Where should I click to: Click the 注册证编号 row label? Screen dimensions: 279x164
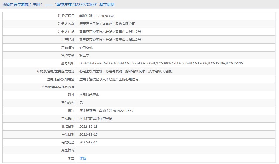pyautogui.click(x=66, y=16)
